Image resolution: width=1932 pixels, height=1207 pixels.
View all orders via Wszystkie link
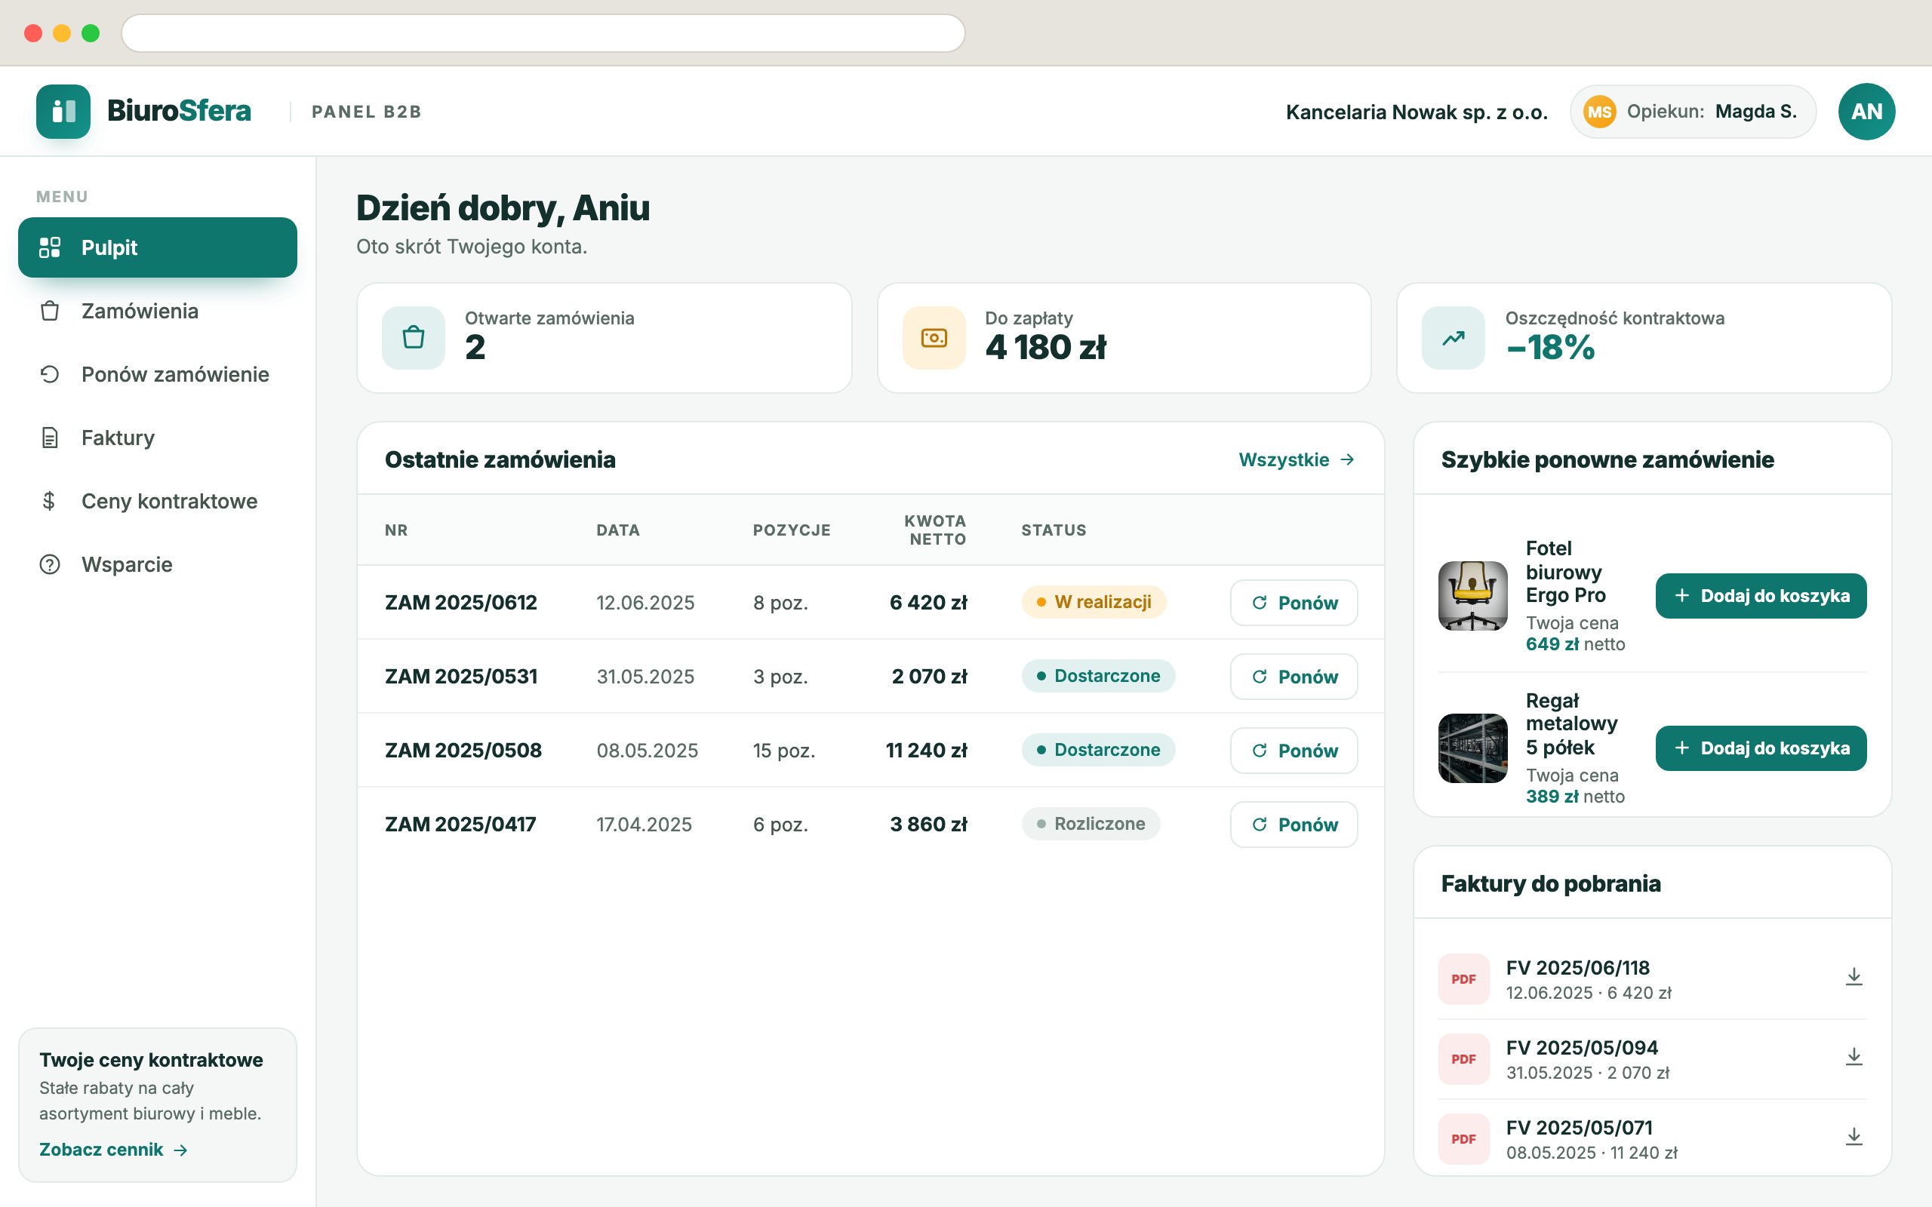pos(1296,460)
